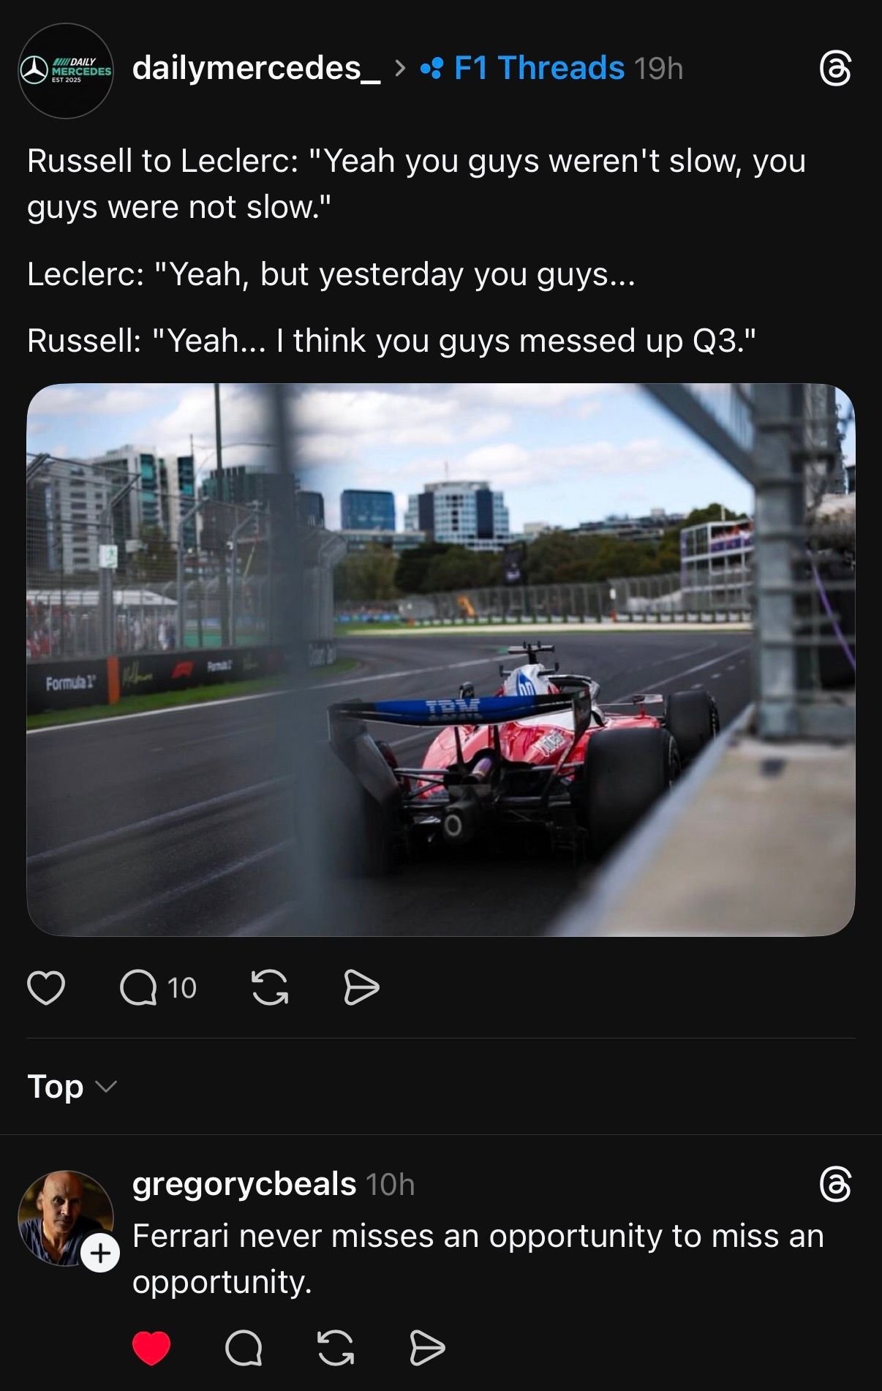The height and width of the screenshot is (1391, 882).
Task: Tap the Threads logo beside the post header
Action: click(x=835, y=69)
